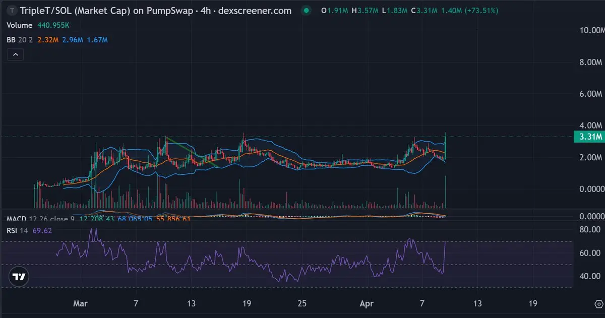This screenshot has width=605, height=318.
Task: Click the green market status dot
Action: coord(305,11)
